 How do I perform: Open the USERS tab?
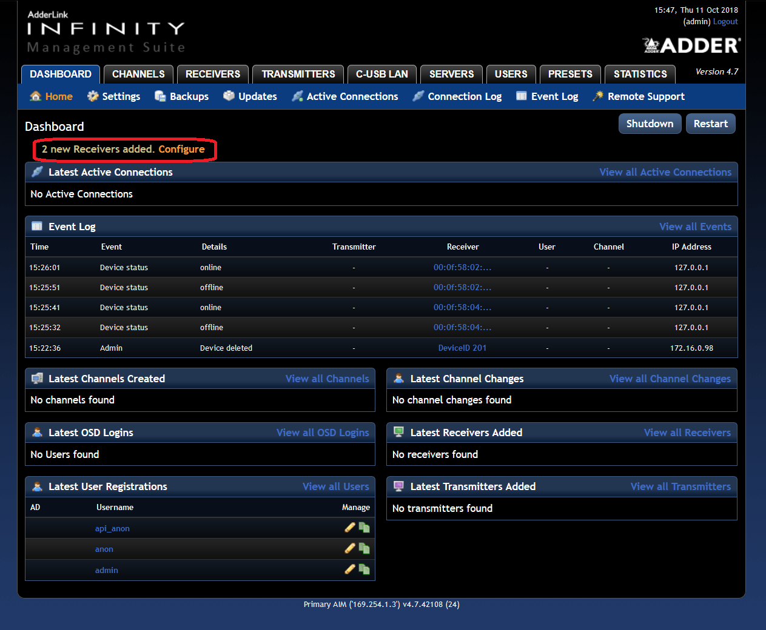(511, 74)
